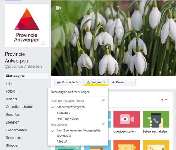Click the camera icon on profile picture

click(43, 43)
